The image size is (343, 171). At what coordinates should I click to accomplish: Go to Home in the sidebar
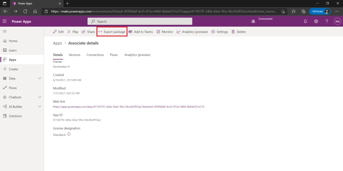click(x=22, y=41)
